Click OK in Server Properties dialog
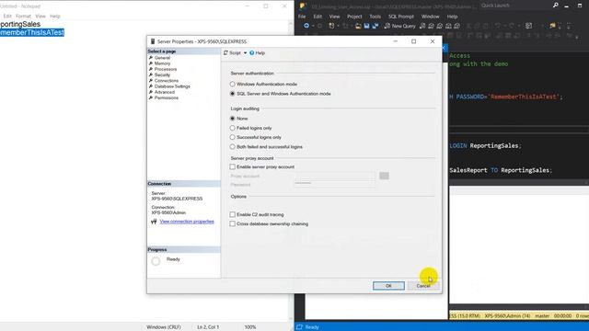The width and height of the screenshot is (589, 331). coord(388,286)
